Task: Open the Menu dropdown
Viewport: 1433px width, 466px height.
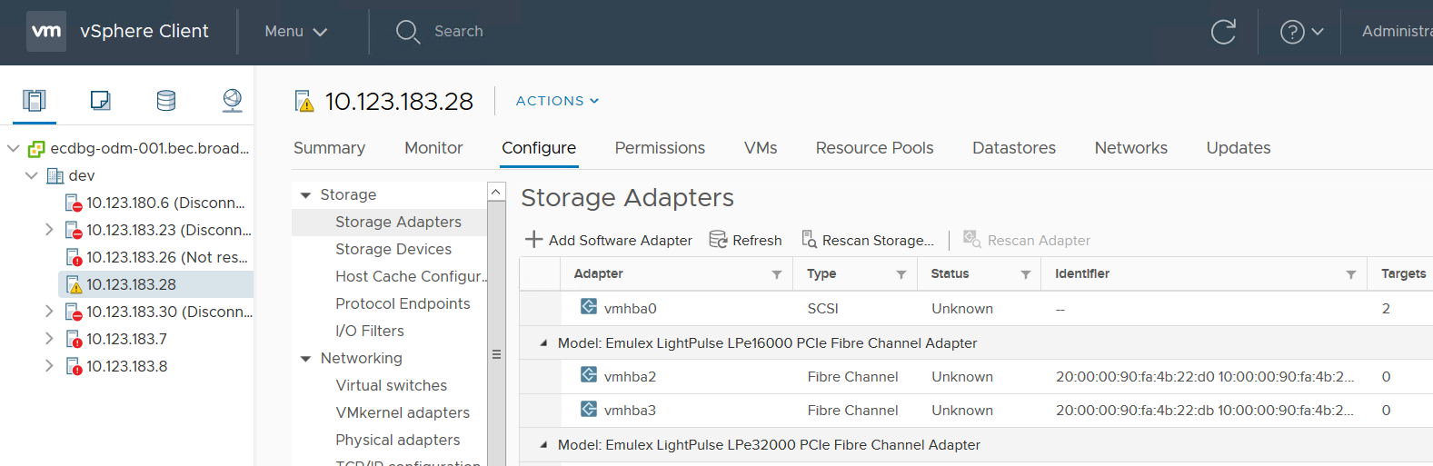Action: (x=295, y=32)
